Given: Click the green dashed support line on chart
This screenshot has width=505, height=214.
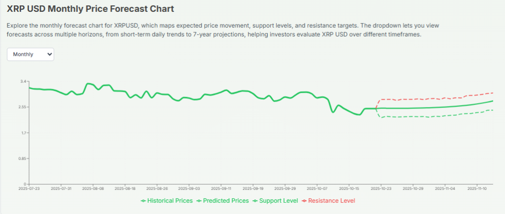Looking at the screenshot, I should point(419,116).
